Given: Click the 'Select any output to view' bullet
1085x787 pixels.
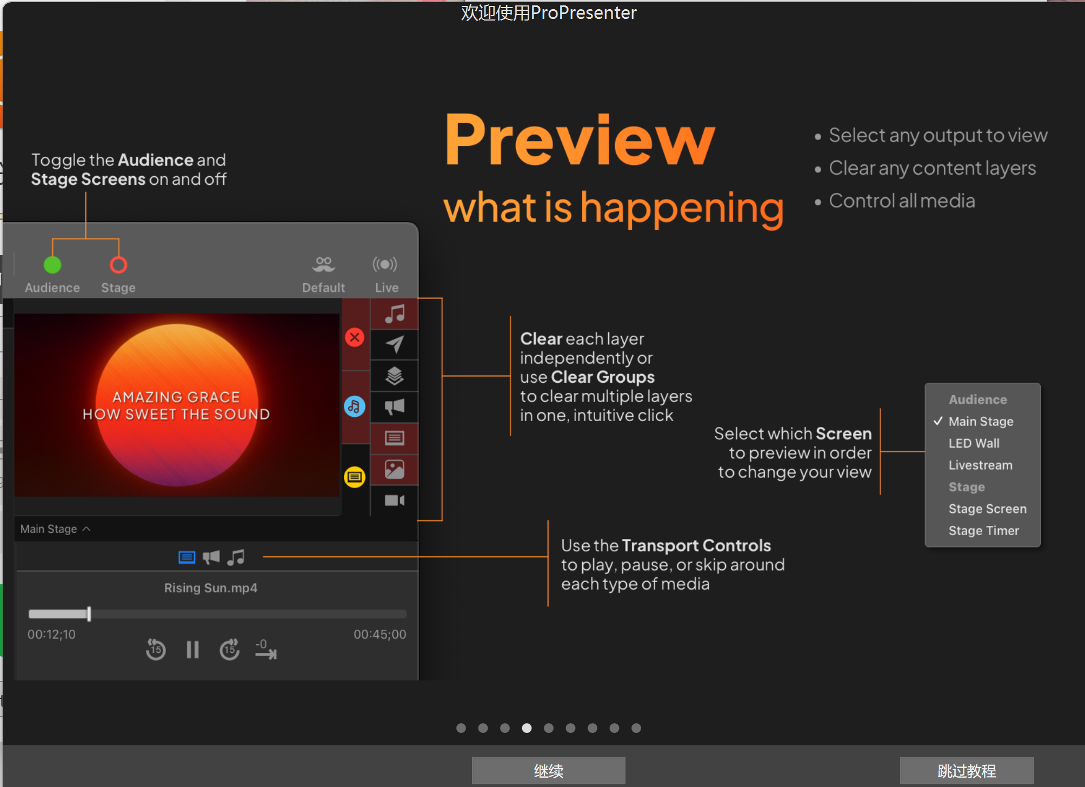Looking at the screenshot, I should 938,135.
